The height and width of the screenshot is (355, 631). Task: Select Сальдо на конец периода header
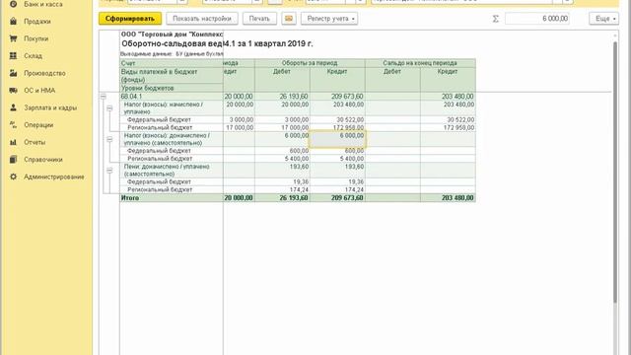pos(420,63)
